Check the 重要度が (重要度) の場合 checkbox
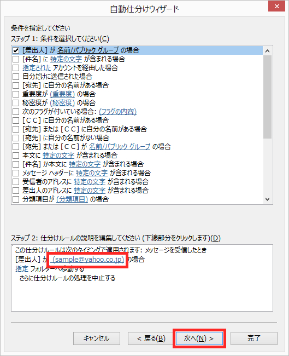289x356 pixels. (16, 94)
